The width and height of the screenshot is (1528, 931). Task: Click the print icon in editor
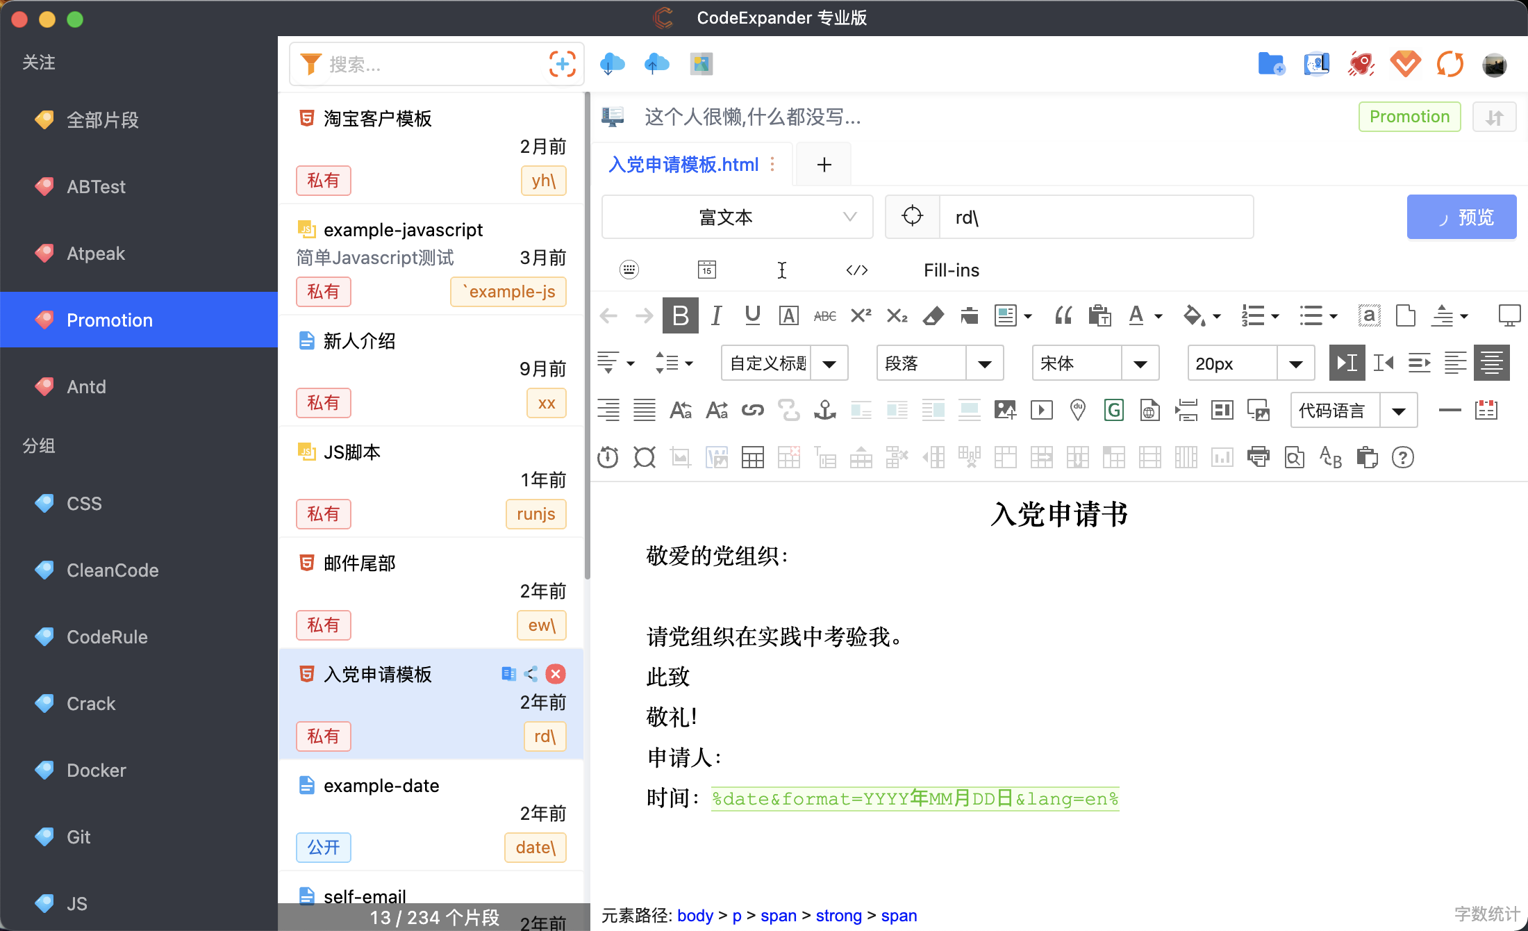1258,458
